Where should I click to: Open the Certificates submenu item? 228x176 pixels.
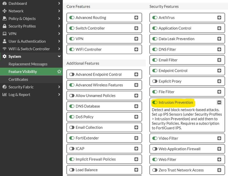[18, 80]
